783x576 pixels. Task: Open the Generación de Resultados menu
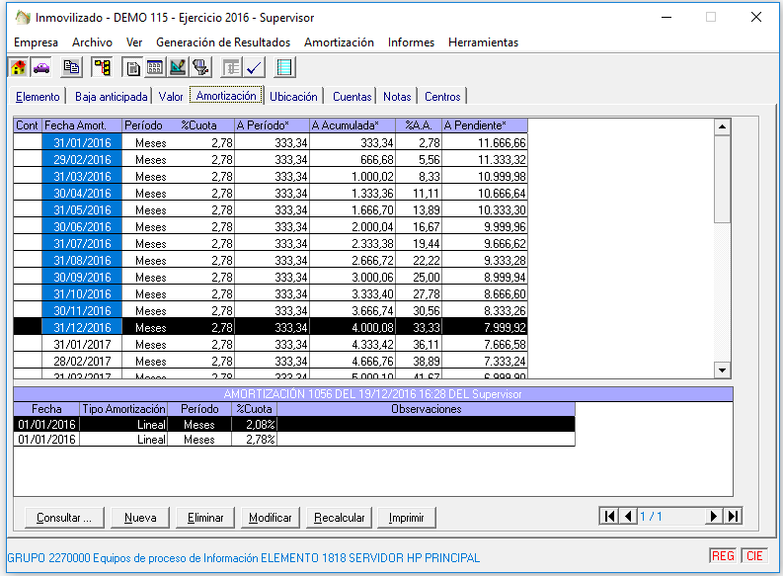click(x=223, y=42)
